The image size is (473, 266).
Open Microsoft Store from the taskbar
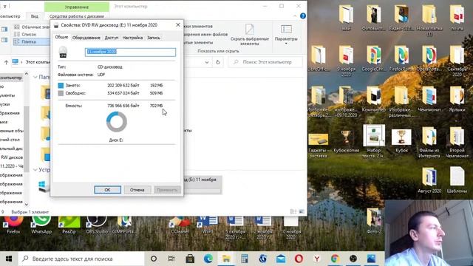[x=190, y=259]
